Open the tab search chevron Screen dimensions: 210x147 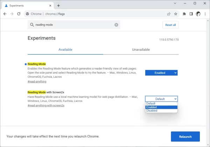[175, 3]
